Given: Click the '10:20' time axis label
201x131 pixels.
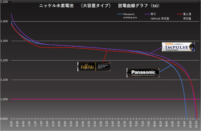Looking at the screenshot, I should (196, 124).
